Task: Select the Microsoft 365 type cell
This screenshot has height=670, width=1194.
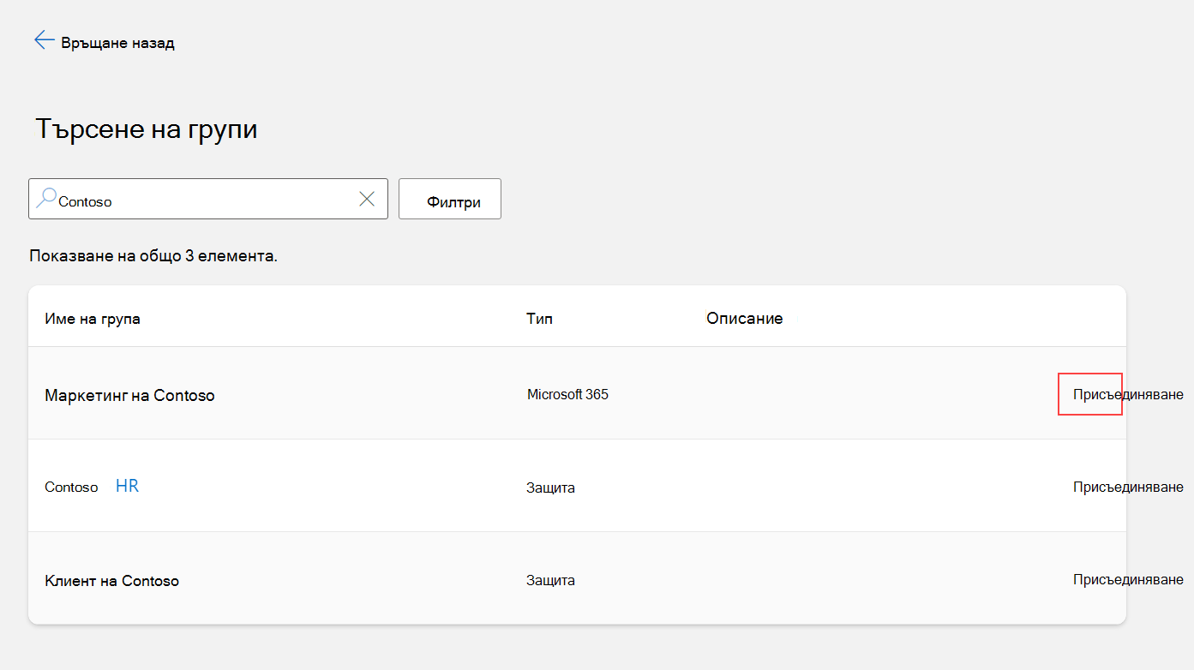Action: (x=567, y=394)
